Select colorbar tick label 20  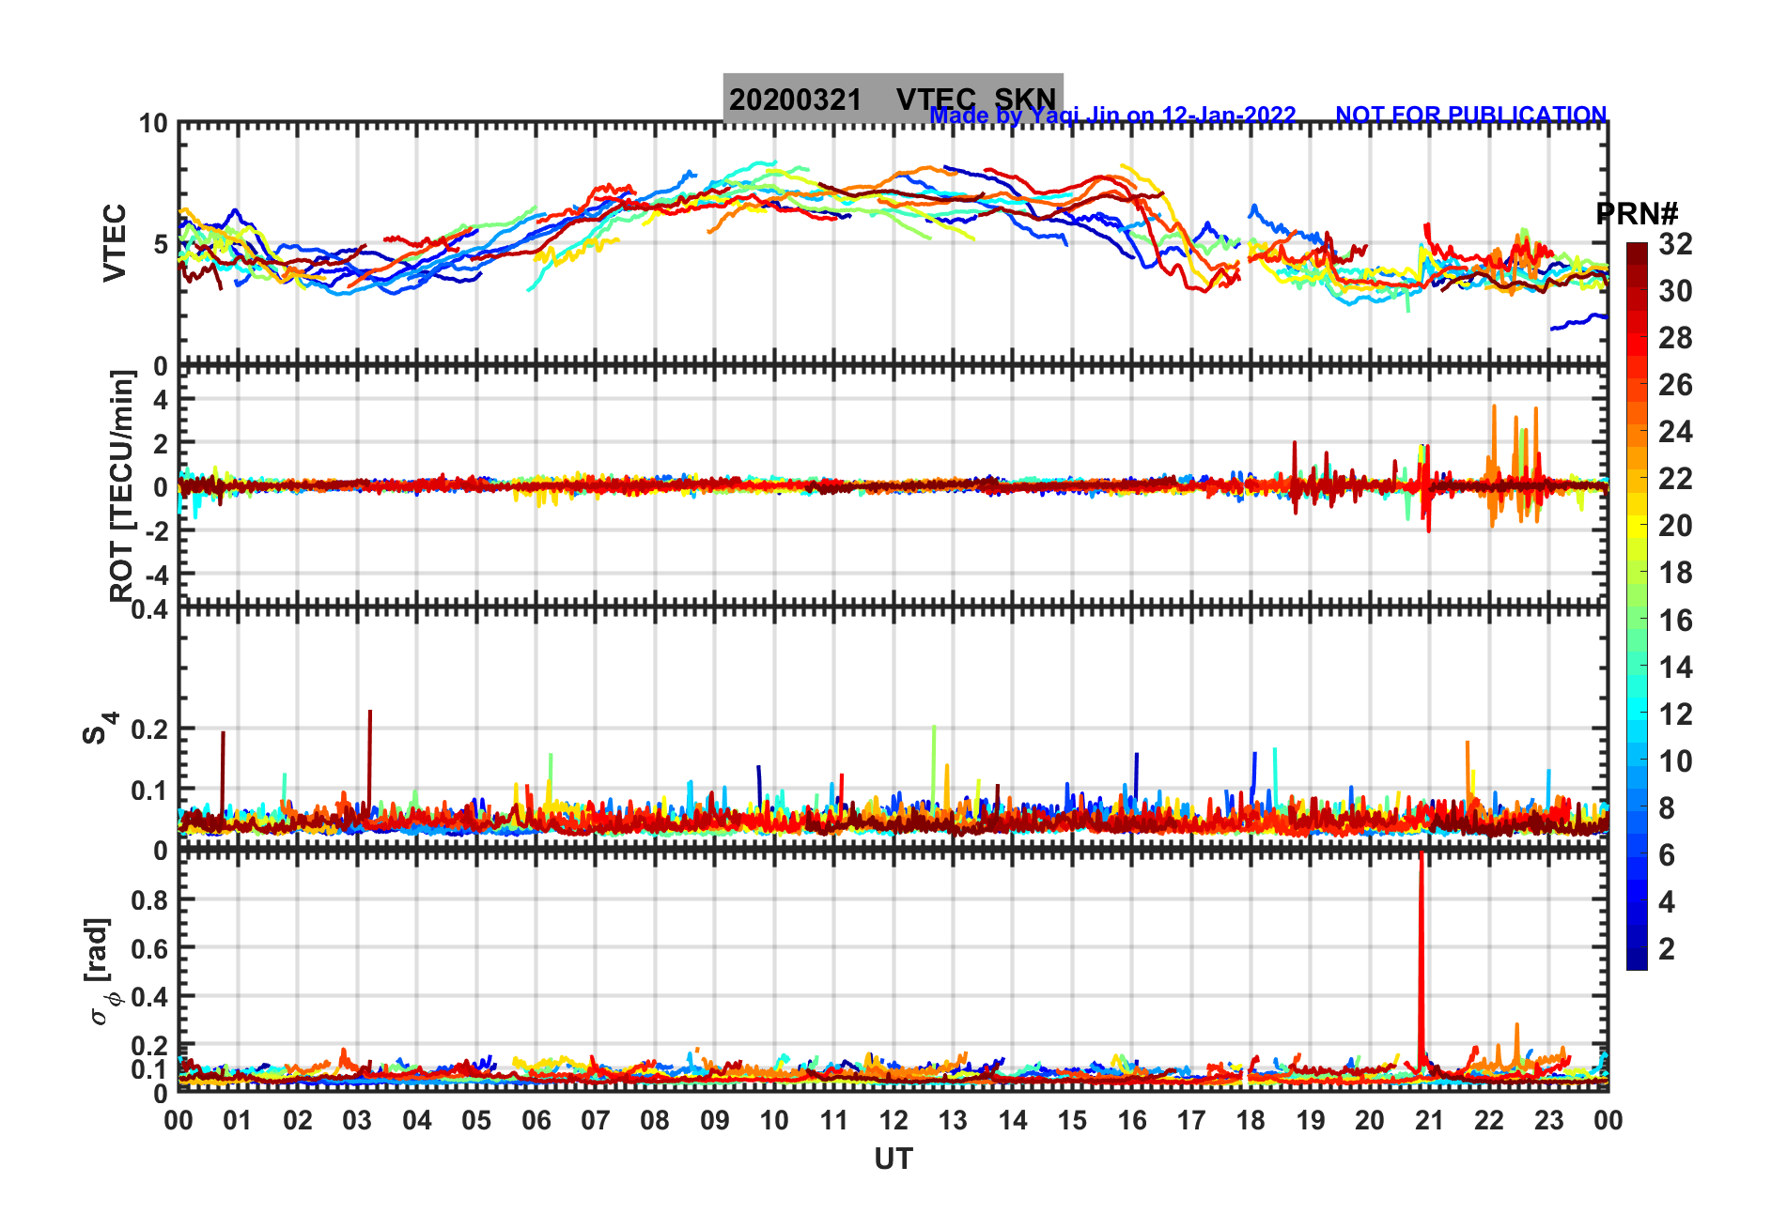click(x=1675, y=526)
